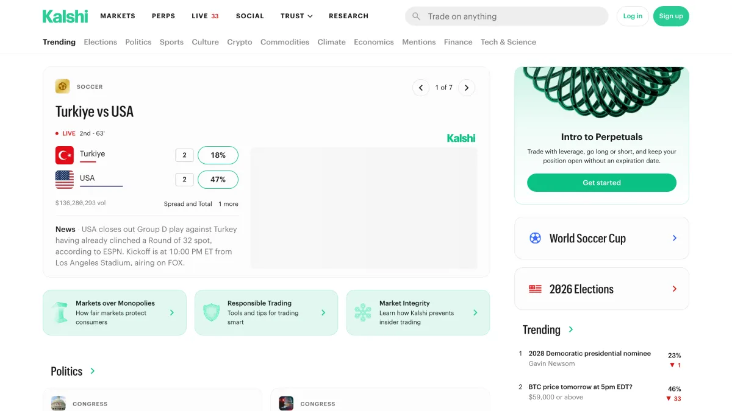Select the Commodities tab
The height and width of the screenshot is (411, 732).
click(285, 42)
